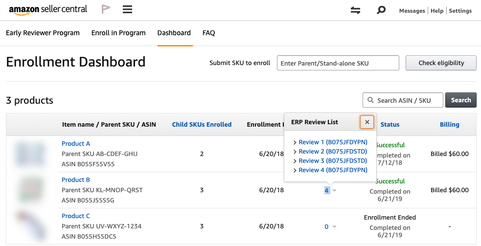
Task: Click the ERP Review List title
Action: tap(315, 122)
